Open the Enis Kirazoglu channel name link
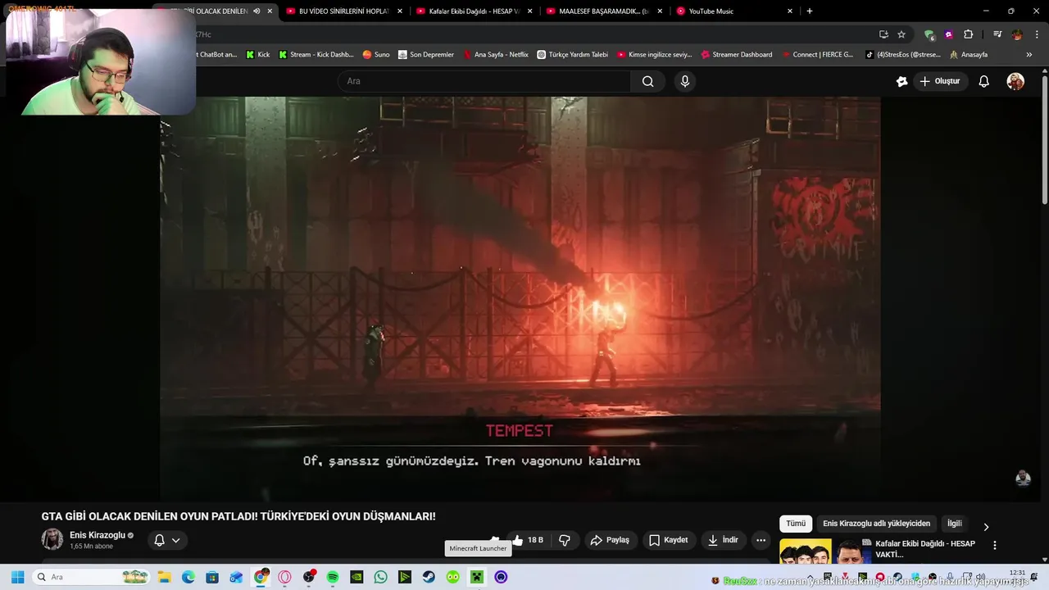Screen dimensions: 1049x590 98,535
